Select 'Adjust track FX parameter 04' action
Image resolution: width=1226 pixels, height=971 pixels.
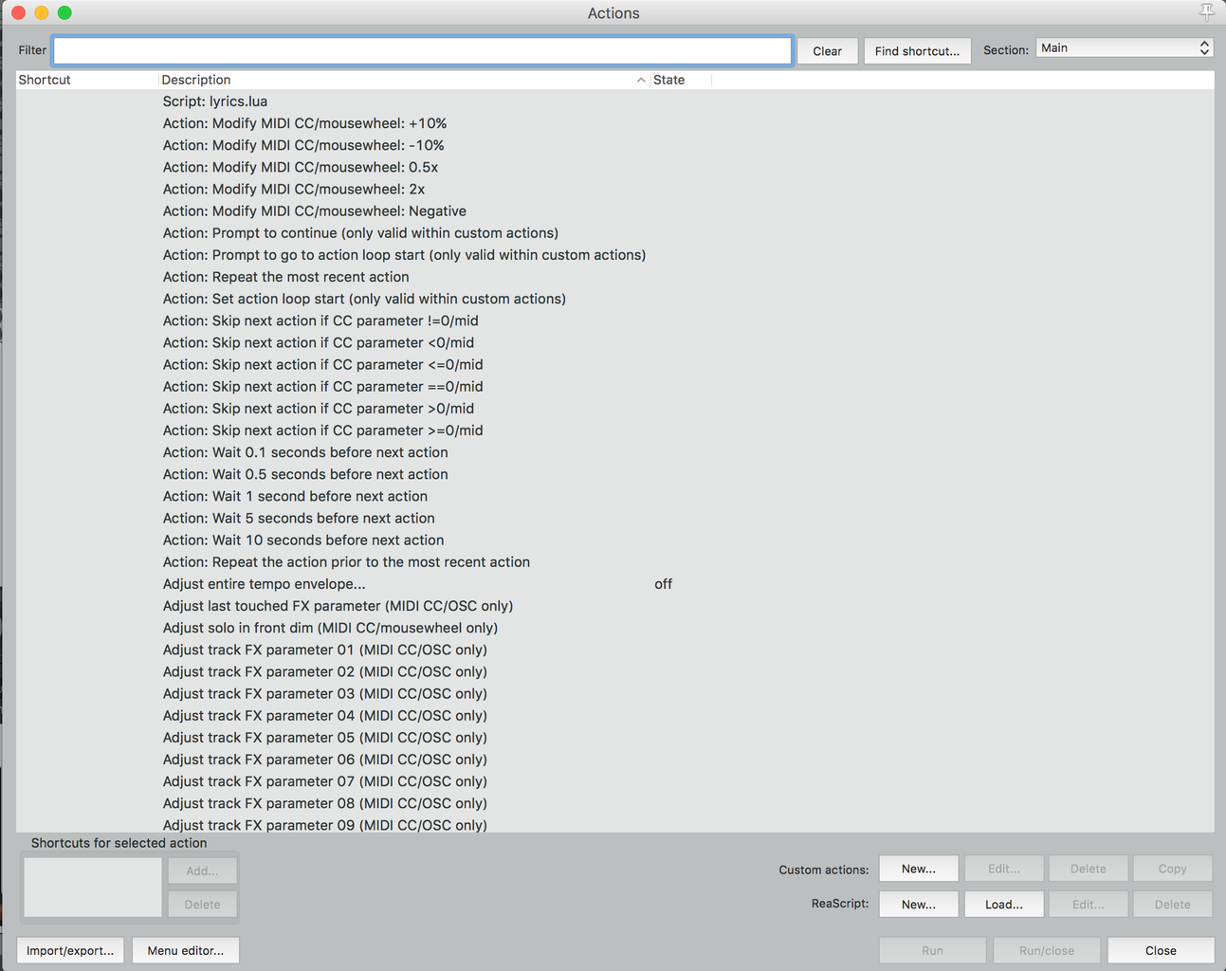614,715
